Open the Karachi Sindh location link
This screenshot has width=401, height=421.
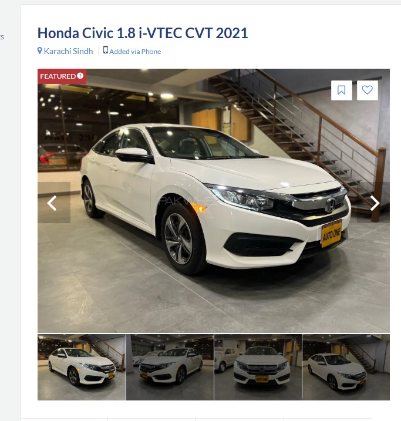point(68,51)
